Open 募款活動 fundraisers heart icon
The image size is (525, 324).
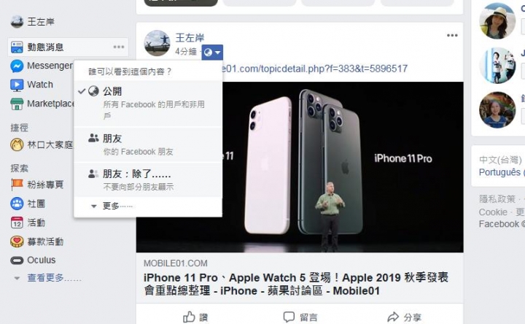[x=17, y=242]
